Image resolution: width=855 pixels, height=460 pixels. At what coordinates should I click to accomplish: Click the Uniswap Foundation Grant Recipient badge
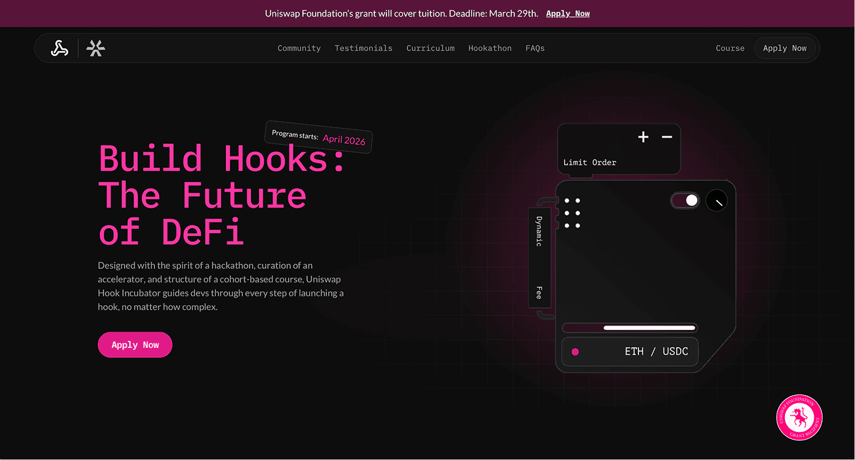click(800, 418)
